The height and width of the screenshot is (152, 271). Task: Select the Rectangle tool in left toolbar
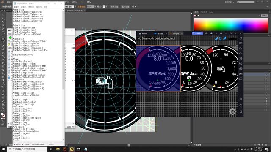point(3,39)
